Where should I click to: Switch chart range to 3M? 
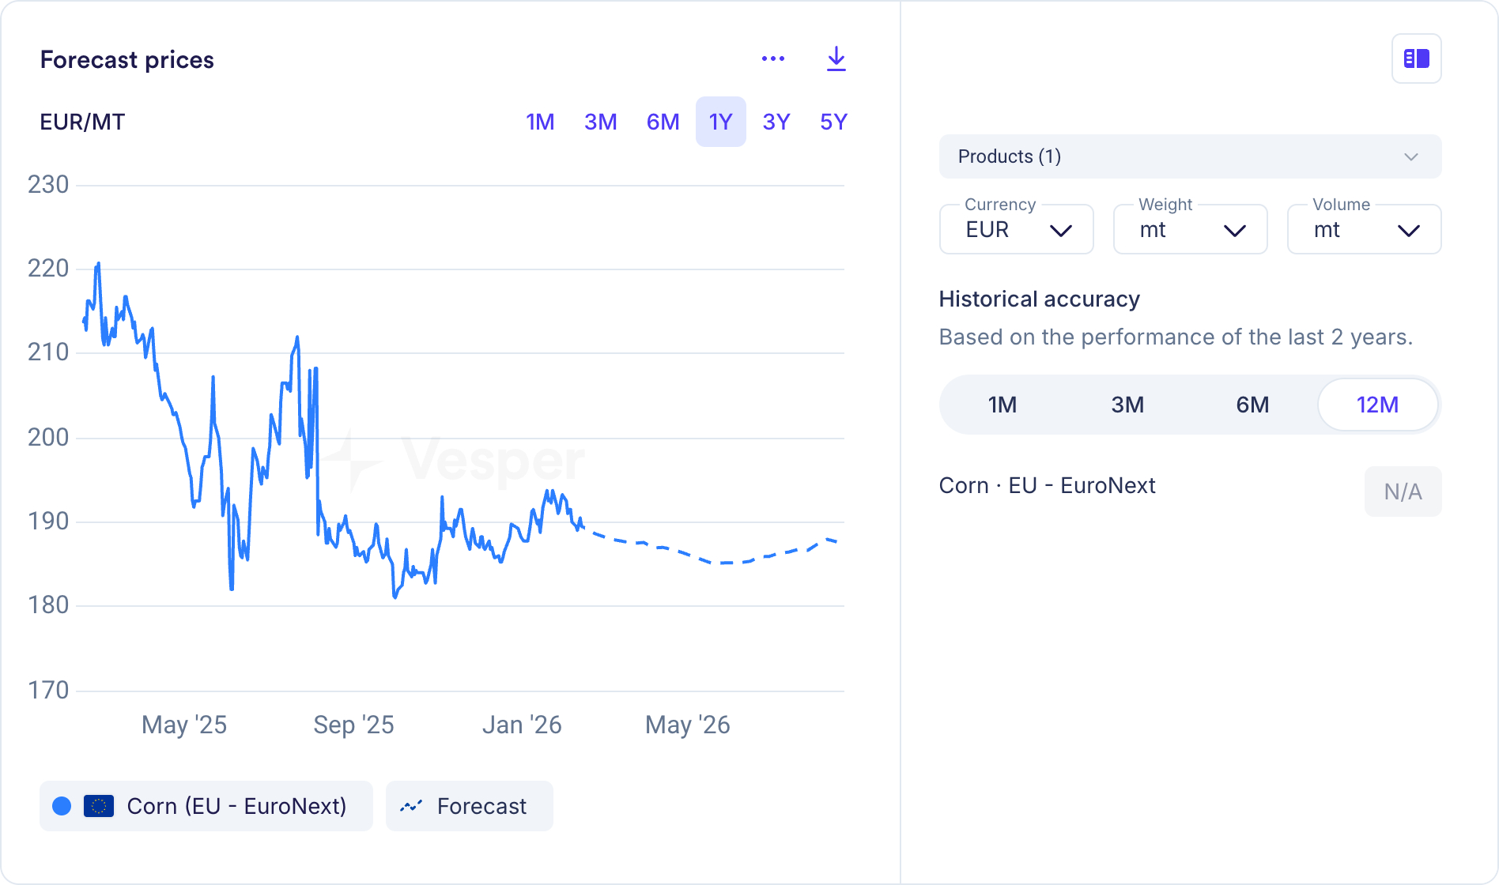point(600,122)
